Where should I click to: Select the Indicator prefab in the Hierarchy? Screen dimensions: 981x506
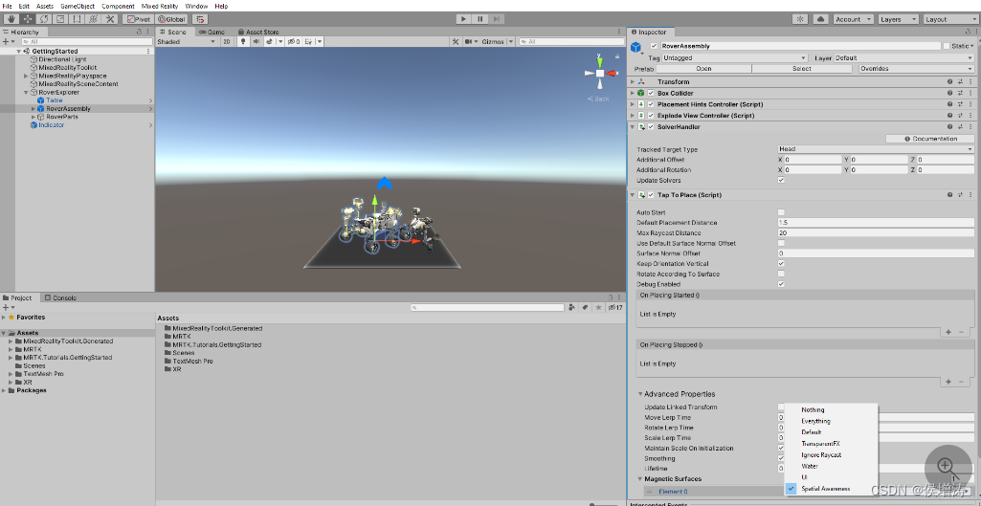tap(52, 125)
